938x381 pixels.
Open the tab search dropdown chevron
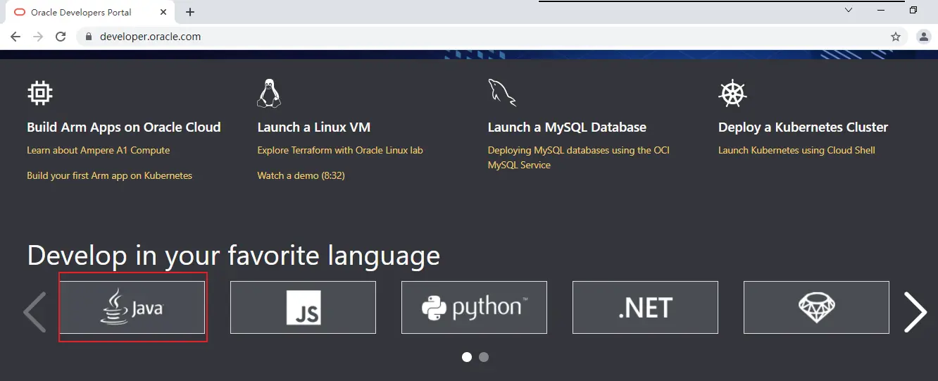[849, 10]
